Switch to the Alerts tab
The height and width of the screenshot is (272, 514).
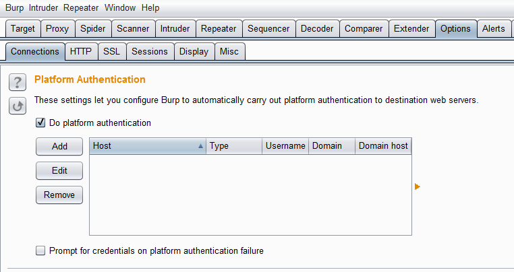[494, 29]
